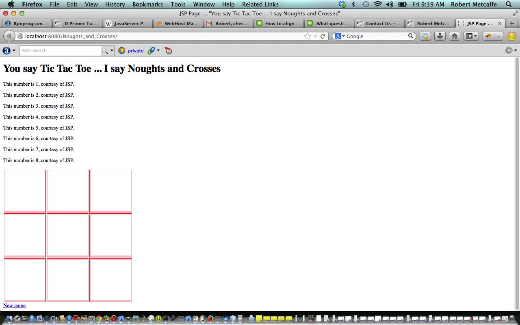520x325 pixels.
Task: Click the bottom-left board cell
Action: pyautogui.click(x=25, y=280)
